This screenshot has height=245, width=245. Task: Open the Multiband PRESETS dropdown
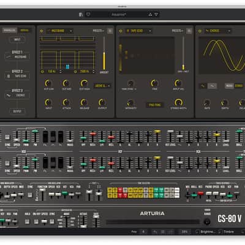(99, 31)
